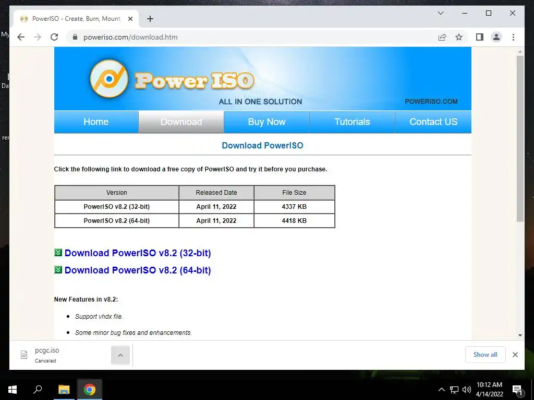Screen dimensions: 534x400
Task: Close the PowerISO browser tab
Action: click(x=130, y=19)
